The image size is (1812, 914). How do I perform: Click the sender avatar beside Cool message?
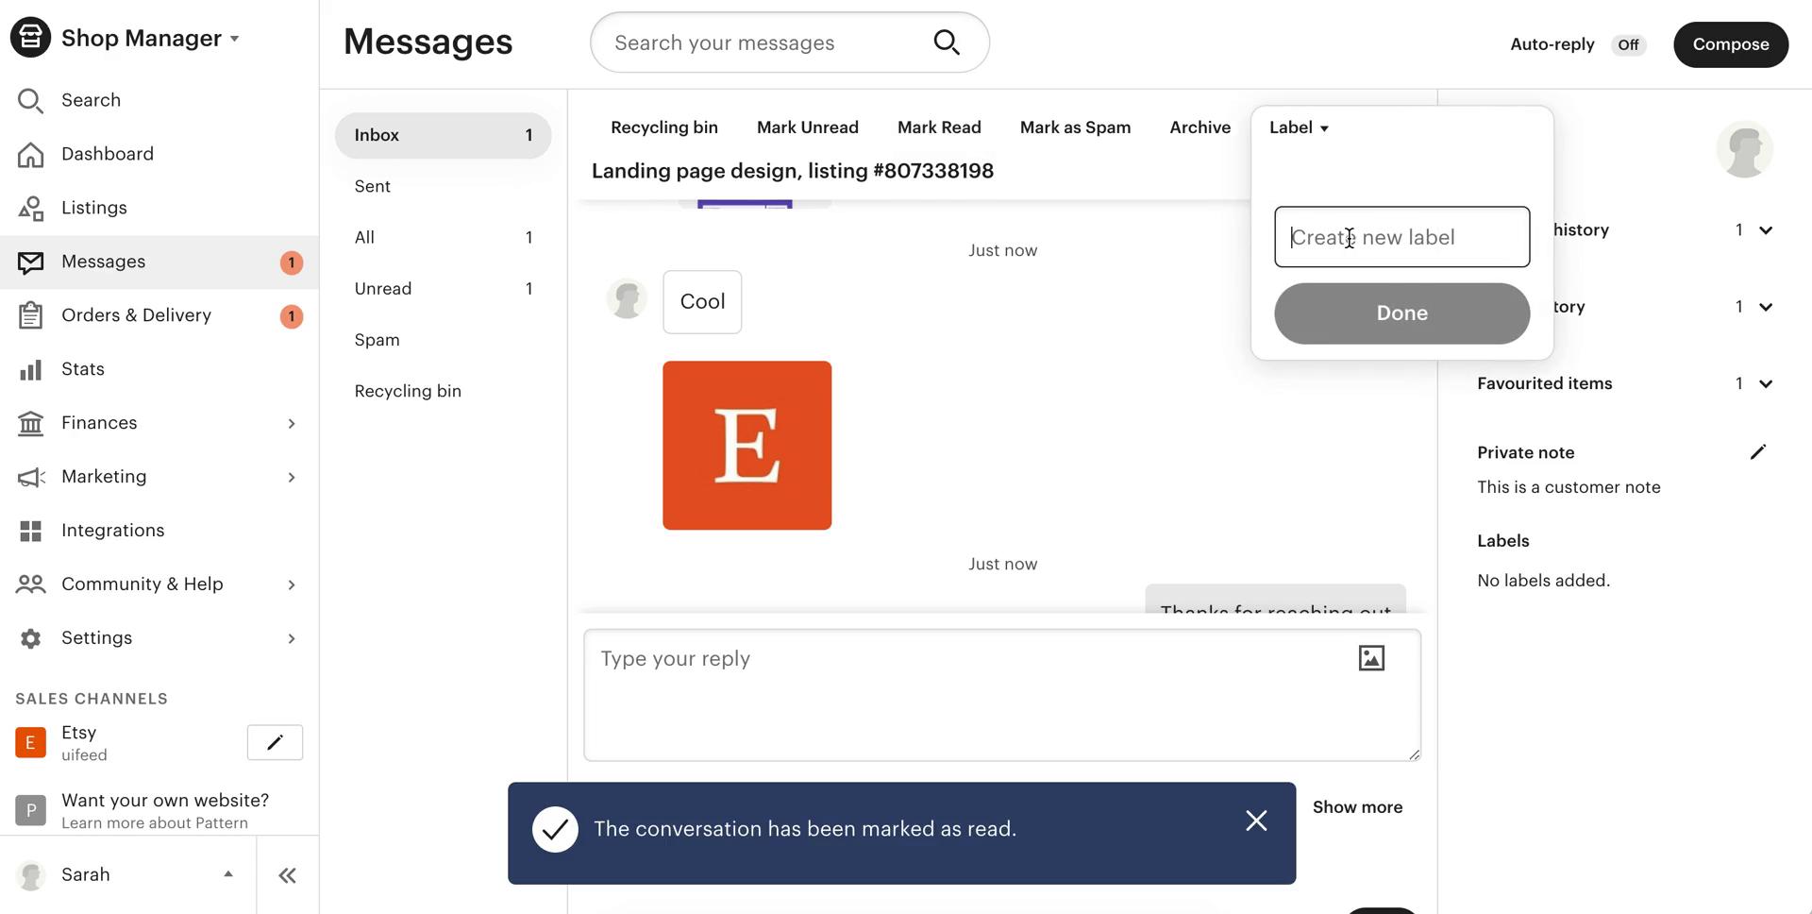tap(627, 299)
